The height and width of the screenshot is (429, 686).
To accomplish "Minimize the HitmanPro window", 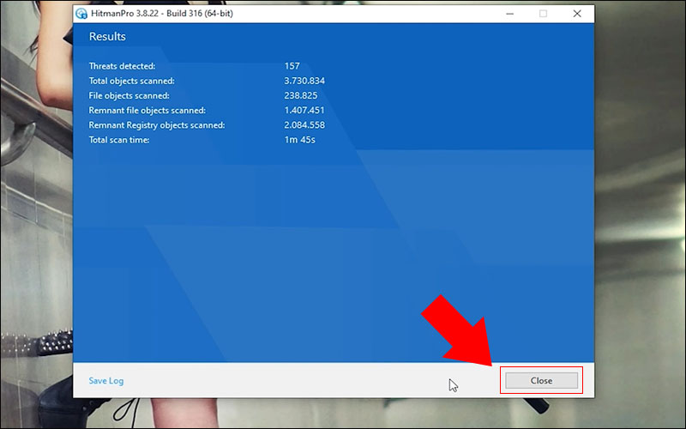I will 509,14.
